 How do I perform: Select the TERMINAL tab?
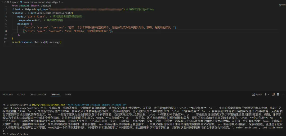(56, 94)
